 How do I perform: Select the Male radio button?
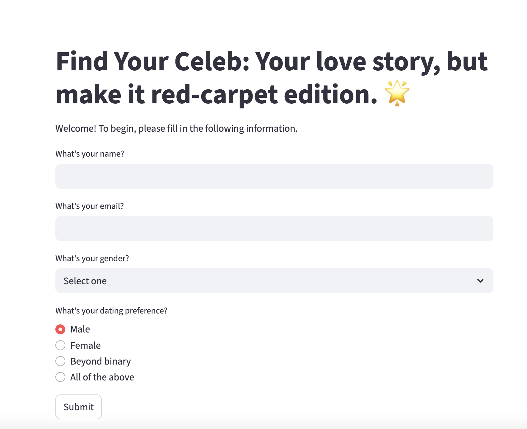pos(60,329)
